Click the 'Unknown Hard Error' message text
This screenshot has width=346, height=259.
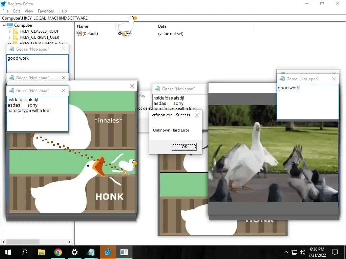pyautogui.click(x=171, y=130)
